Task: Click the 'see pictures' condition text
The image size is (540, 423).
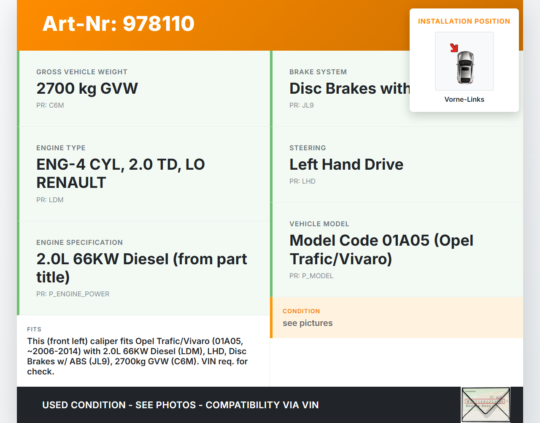Action: click(308, 323)
